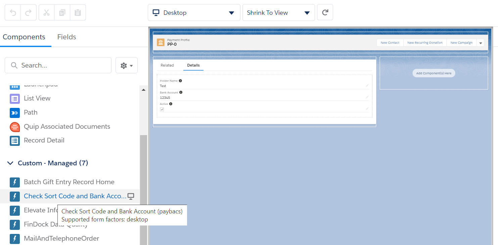Screen dimensions: 498x245
Task: Click the desktop monitor icon beside Check Sort Code
Action: tap(131, 196)
